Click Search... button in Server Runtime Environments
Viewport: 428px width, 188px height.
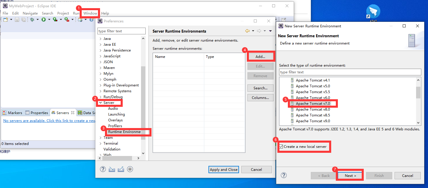point(261,88)
